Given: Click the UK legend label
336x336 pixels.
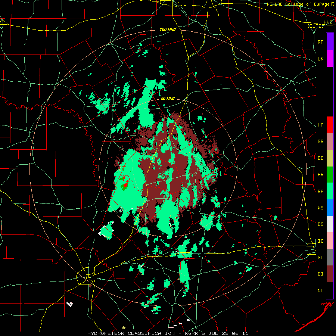Looking at the screenshot, I should pyautogui.click(x=320, y=59).
